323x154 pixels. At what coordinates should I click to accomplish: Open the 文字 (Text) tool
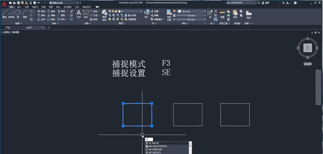(78, 13)
